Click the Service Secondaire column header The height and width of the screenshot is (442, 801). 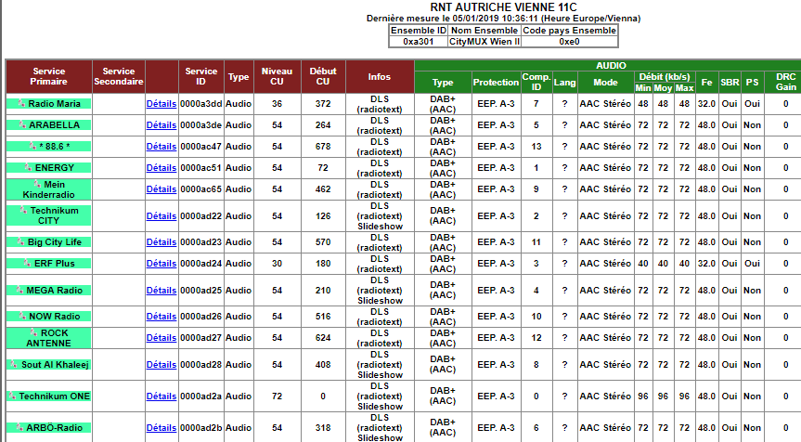click(x=119, y=77)
